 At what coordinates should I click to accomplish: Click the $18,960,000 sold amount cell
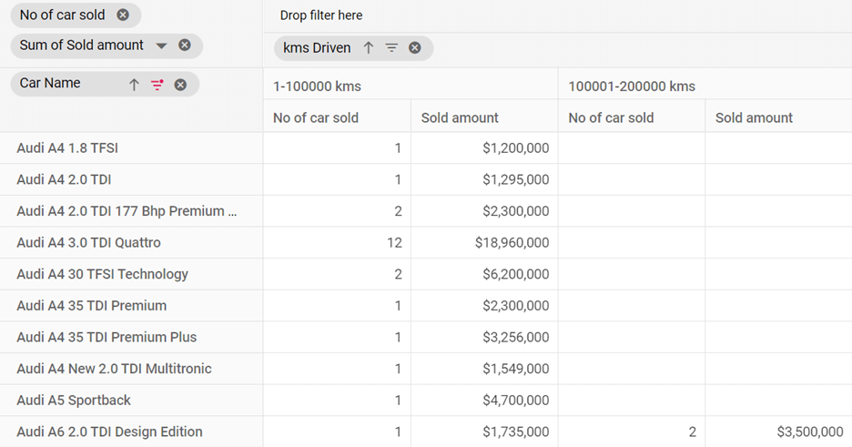tap(484, 242)
